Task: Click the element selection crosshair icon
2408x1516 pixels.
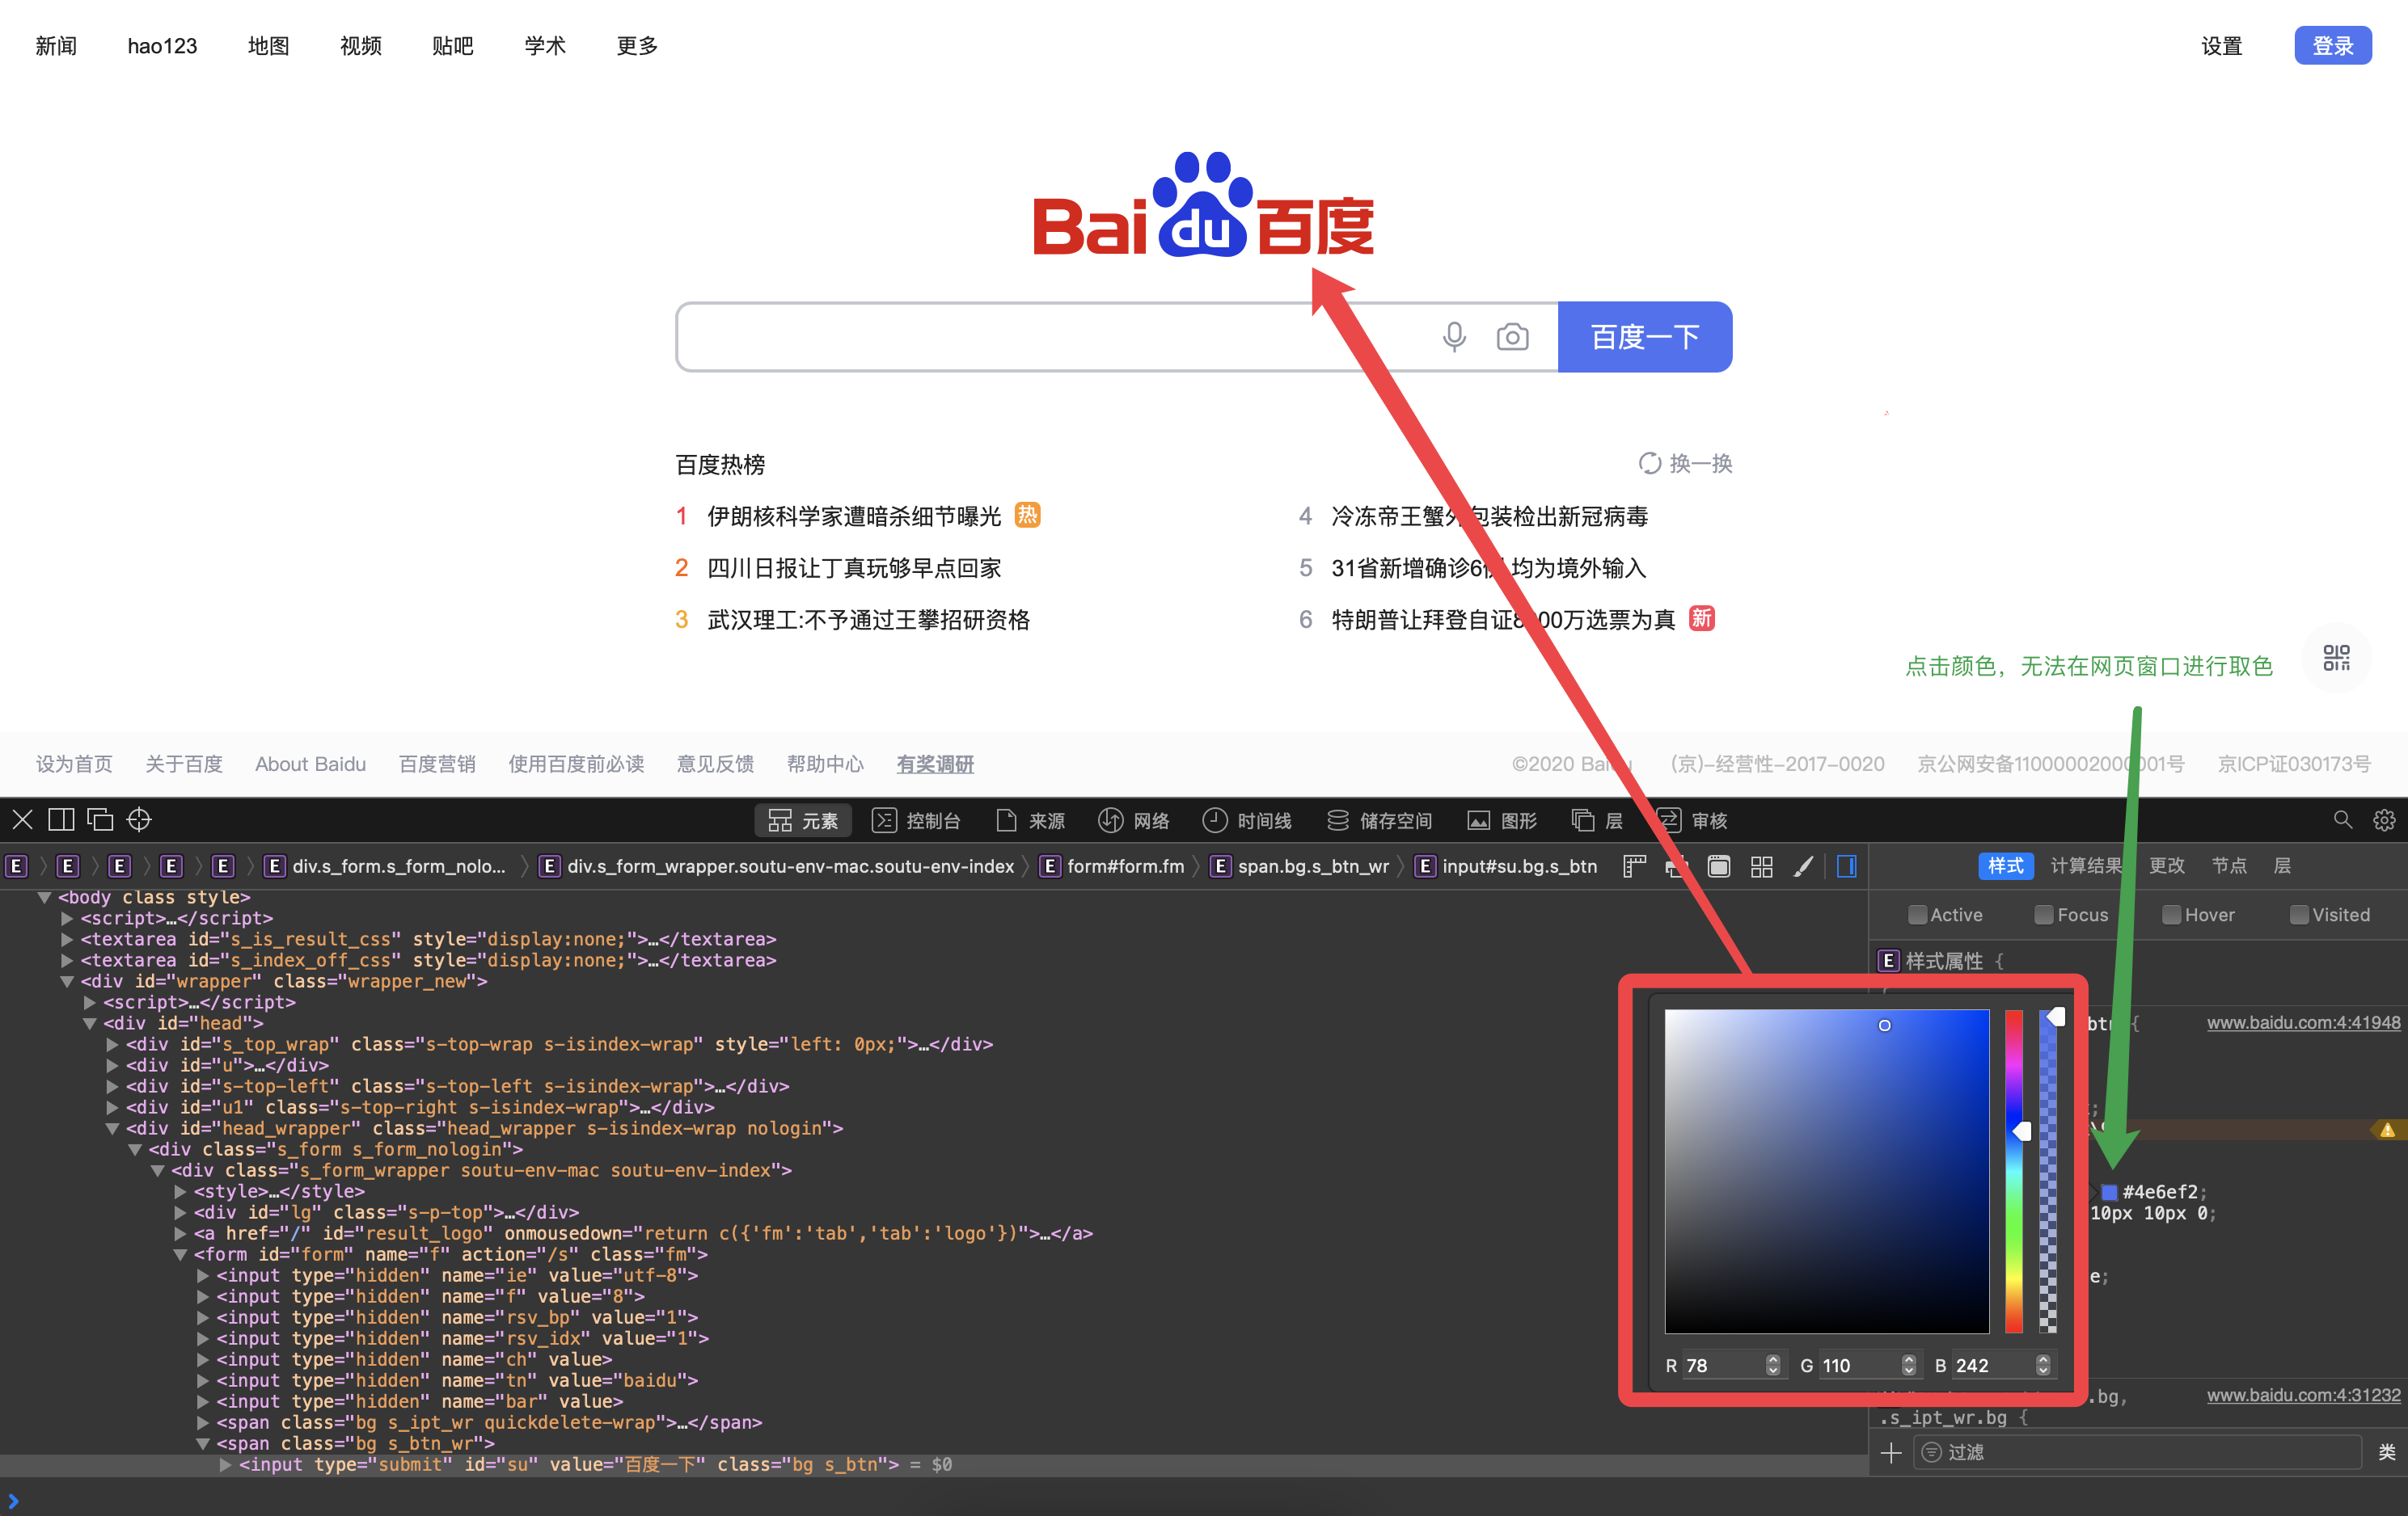Action: (x=139, y=819)
